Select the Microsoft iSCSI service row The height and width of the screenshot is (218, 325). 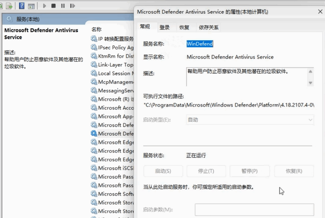click(112, 168)
